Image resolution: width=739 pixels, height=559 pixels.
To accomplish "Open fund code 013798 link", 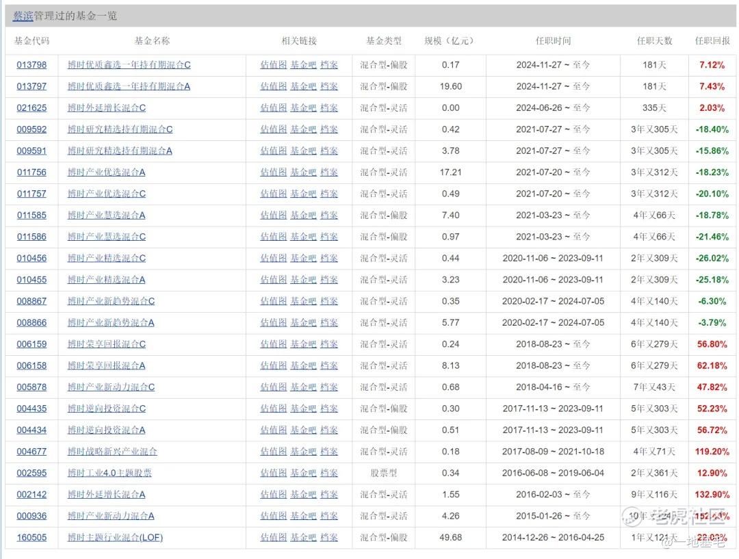I will point(31,65).
